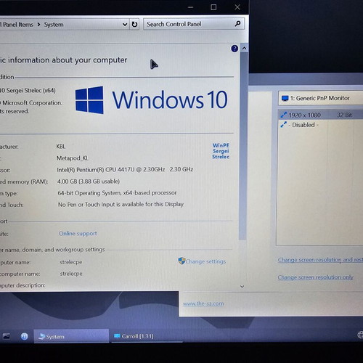Screen dimensions: 363x363
Task: Click the globe network icon in system tray
Action: (x=360, y=335)
